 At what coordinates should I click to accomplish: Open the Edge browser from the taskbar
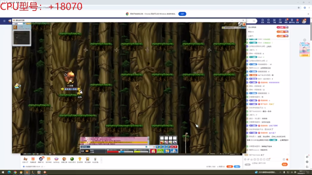pos(9,172)
